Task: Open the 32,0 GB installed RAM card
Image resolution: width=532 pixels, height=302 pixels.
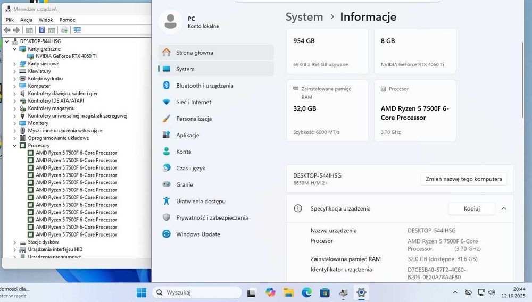Action: point(327,111)
